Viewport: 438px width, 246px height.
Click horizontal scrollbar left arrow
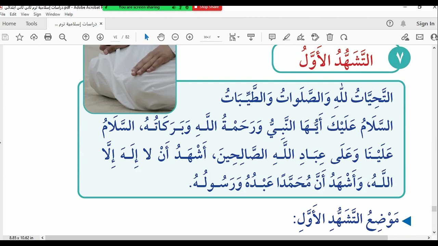tap(42, 238)
